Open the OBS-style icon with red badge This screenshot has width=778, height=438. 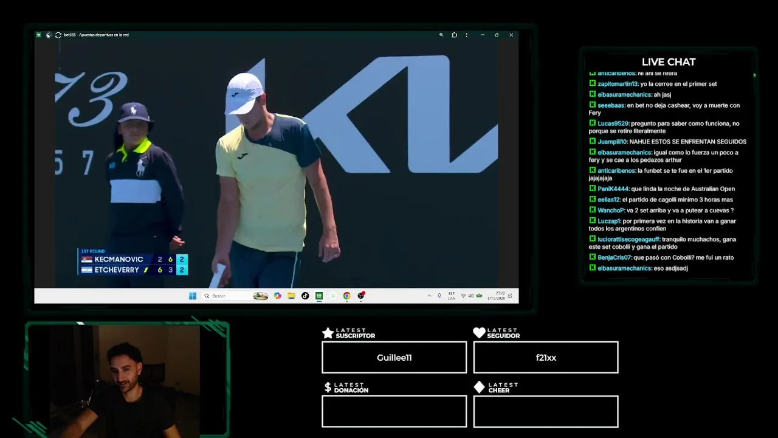click(x=361, y=296)
